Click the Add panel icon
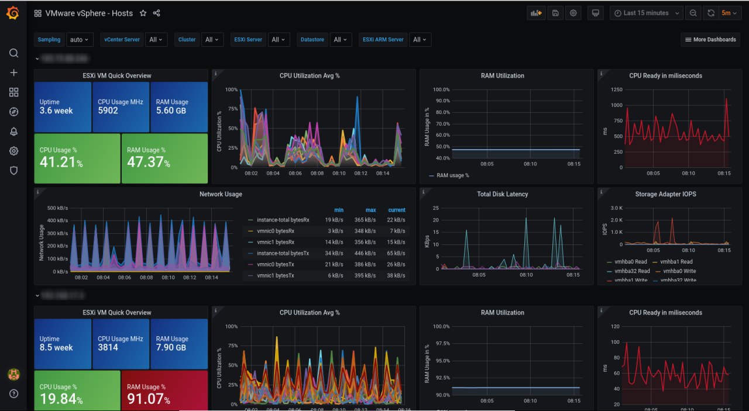 tap(535, 13)
